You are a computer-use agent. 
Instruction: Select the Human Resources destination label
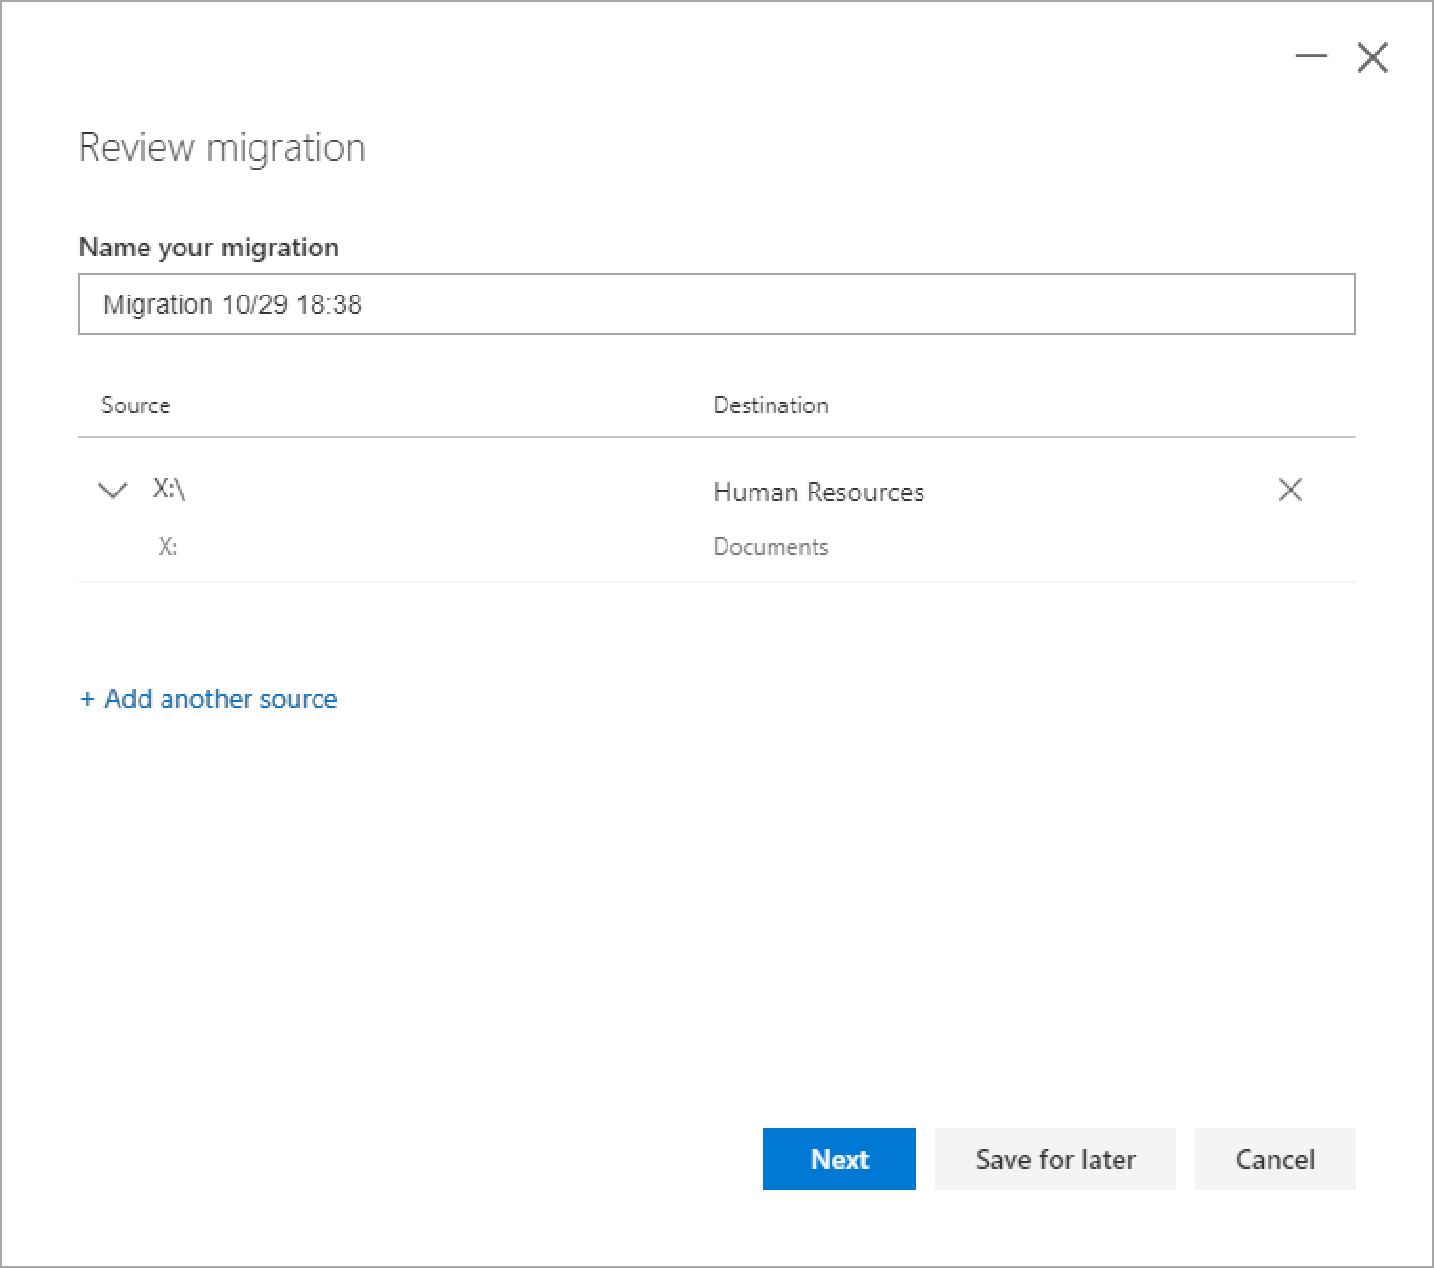click(818, 492)
